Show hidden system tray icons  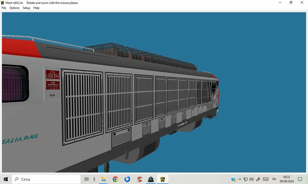pos(240,179)
